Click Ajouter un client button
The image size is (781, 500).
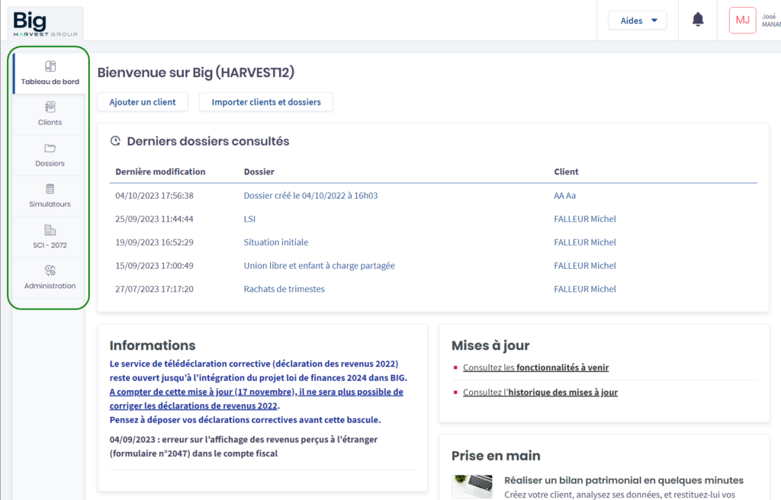(143, 102)
